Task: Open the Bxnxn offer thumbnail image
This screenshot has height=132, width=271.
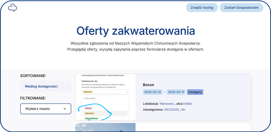Action: [105, 97]
